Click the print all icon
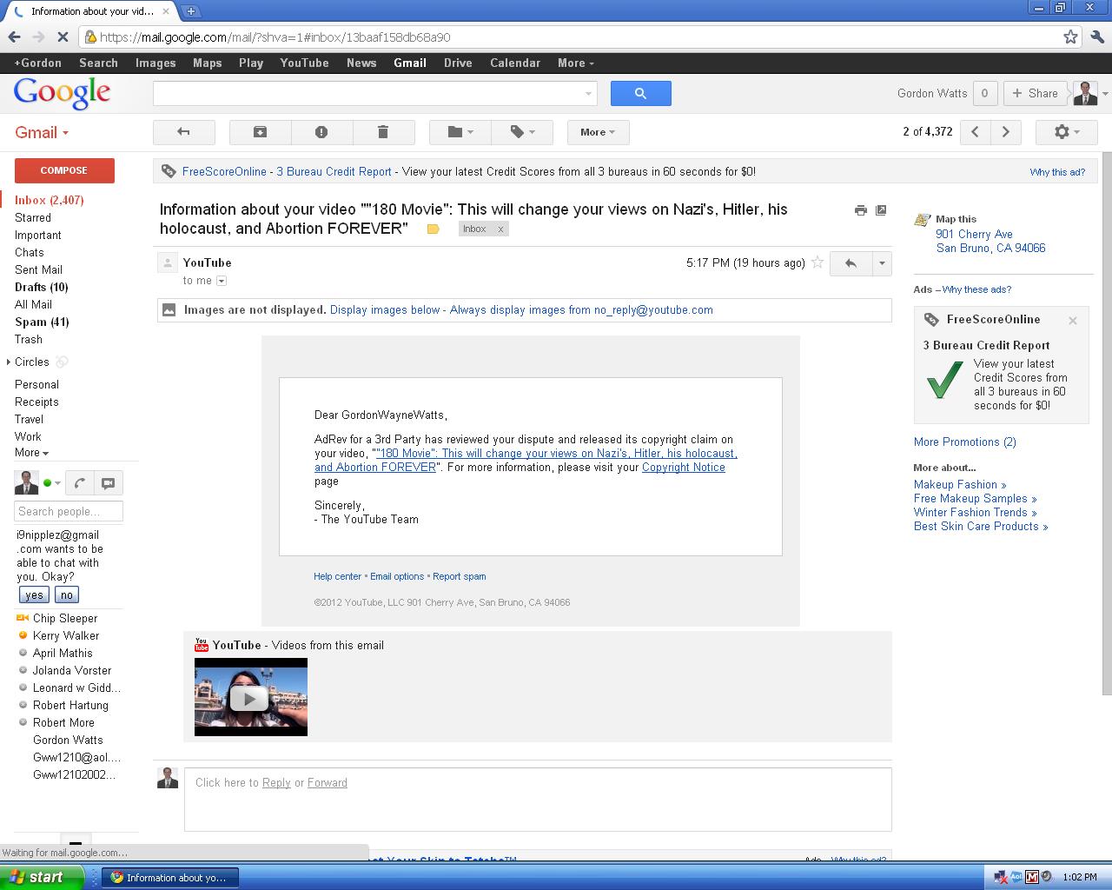 (860, 210)
